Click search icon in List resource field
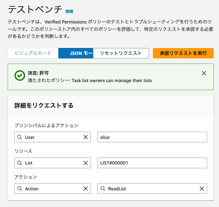 tap(20, 163)
